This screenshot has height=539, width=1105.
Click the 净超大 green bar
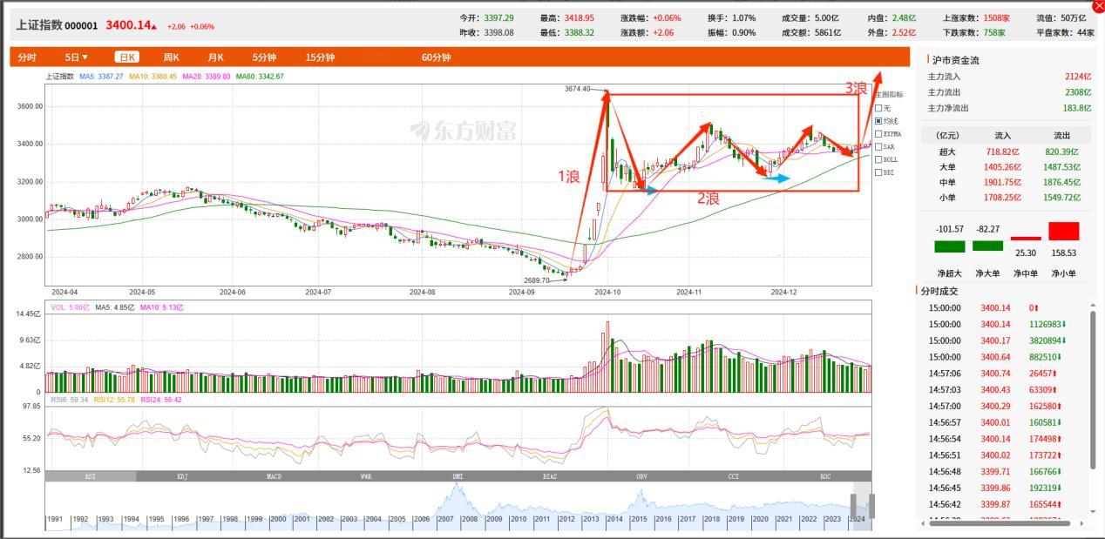949,246
